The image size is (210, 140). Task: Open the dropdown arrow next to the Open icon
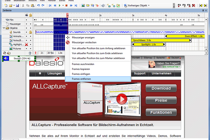pyautogui.click(x=14, y=6)
